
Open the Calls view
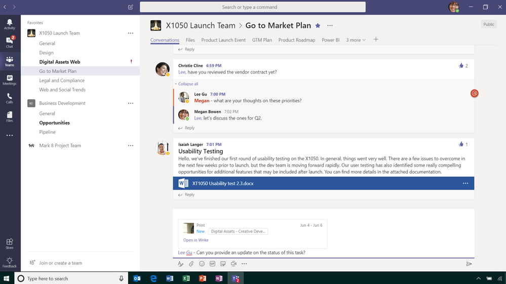[x=9, y=98]
